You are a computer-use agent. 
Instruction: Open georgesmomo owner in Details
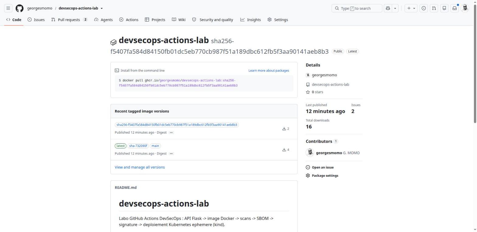pyautogui.click(x=324, y=75)
